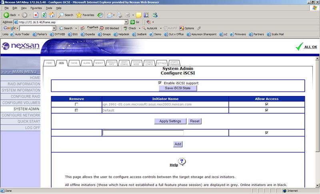The width and height of the screenshot is (320, 194).
Task: Click the Apply Settings button
Action: coord(170,121)
